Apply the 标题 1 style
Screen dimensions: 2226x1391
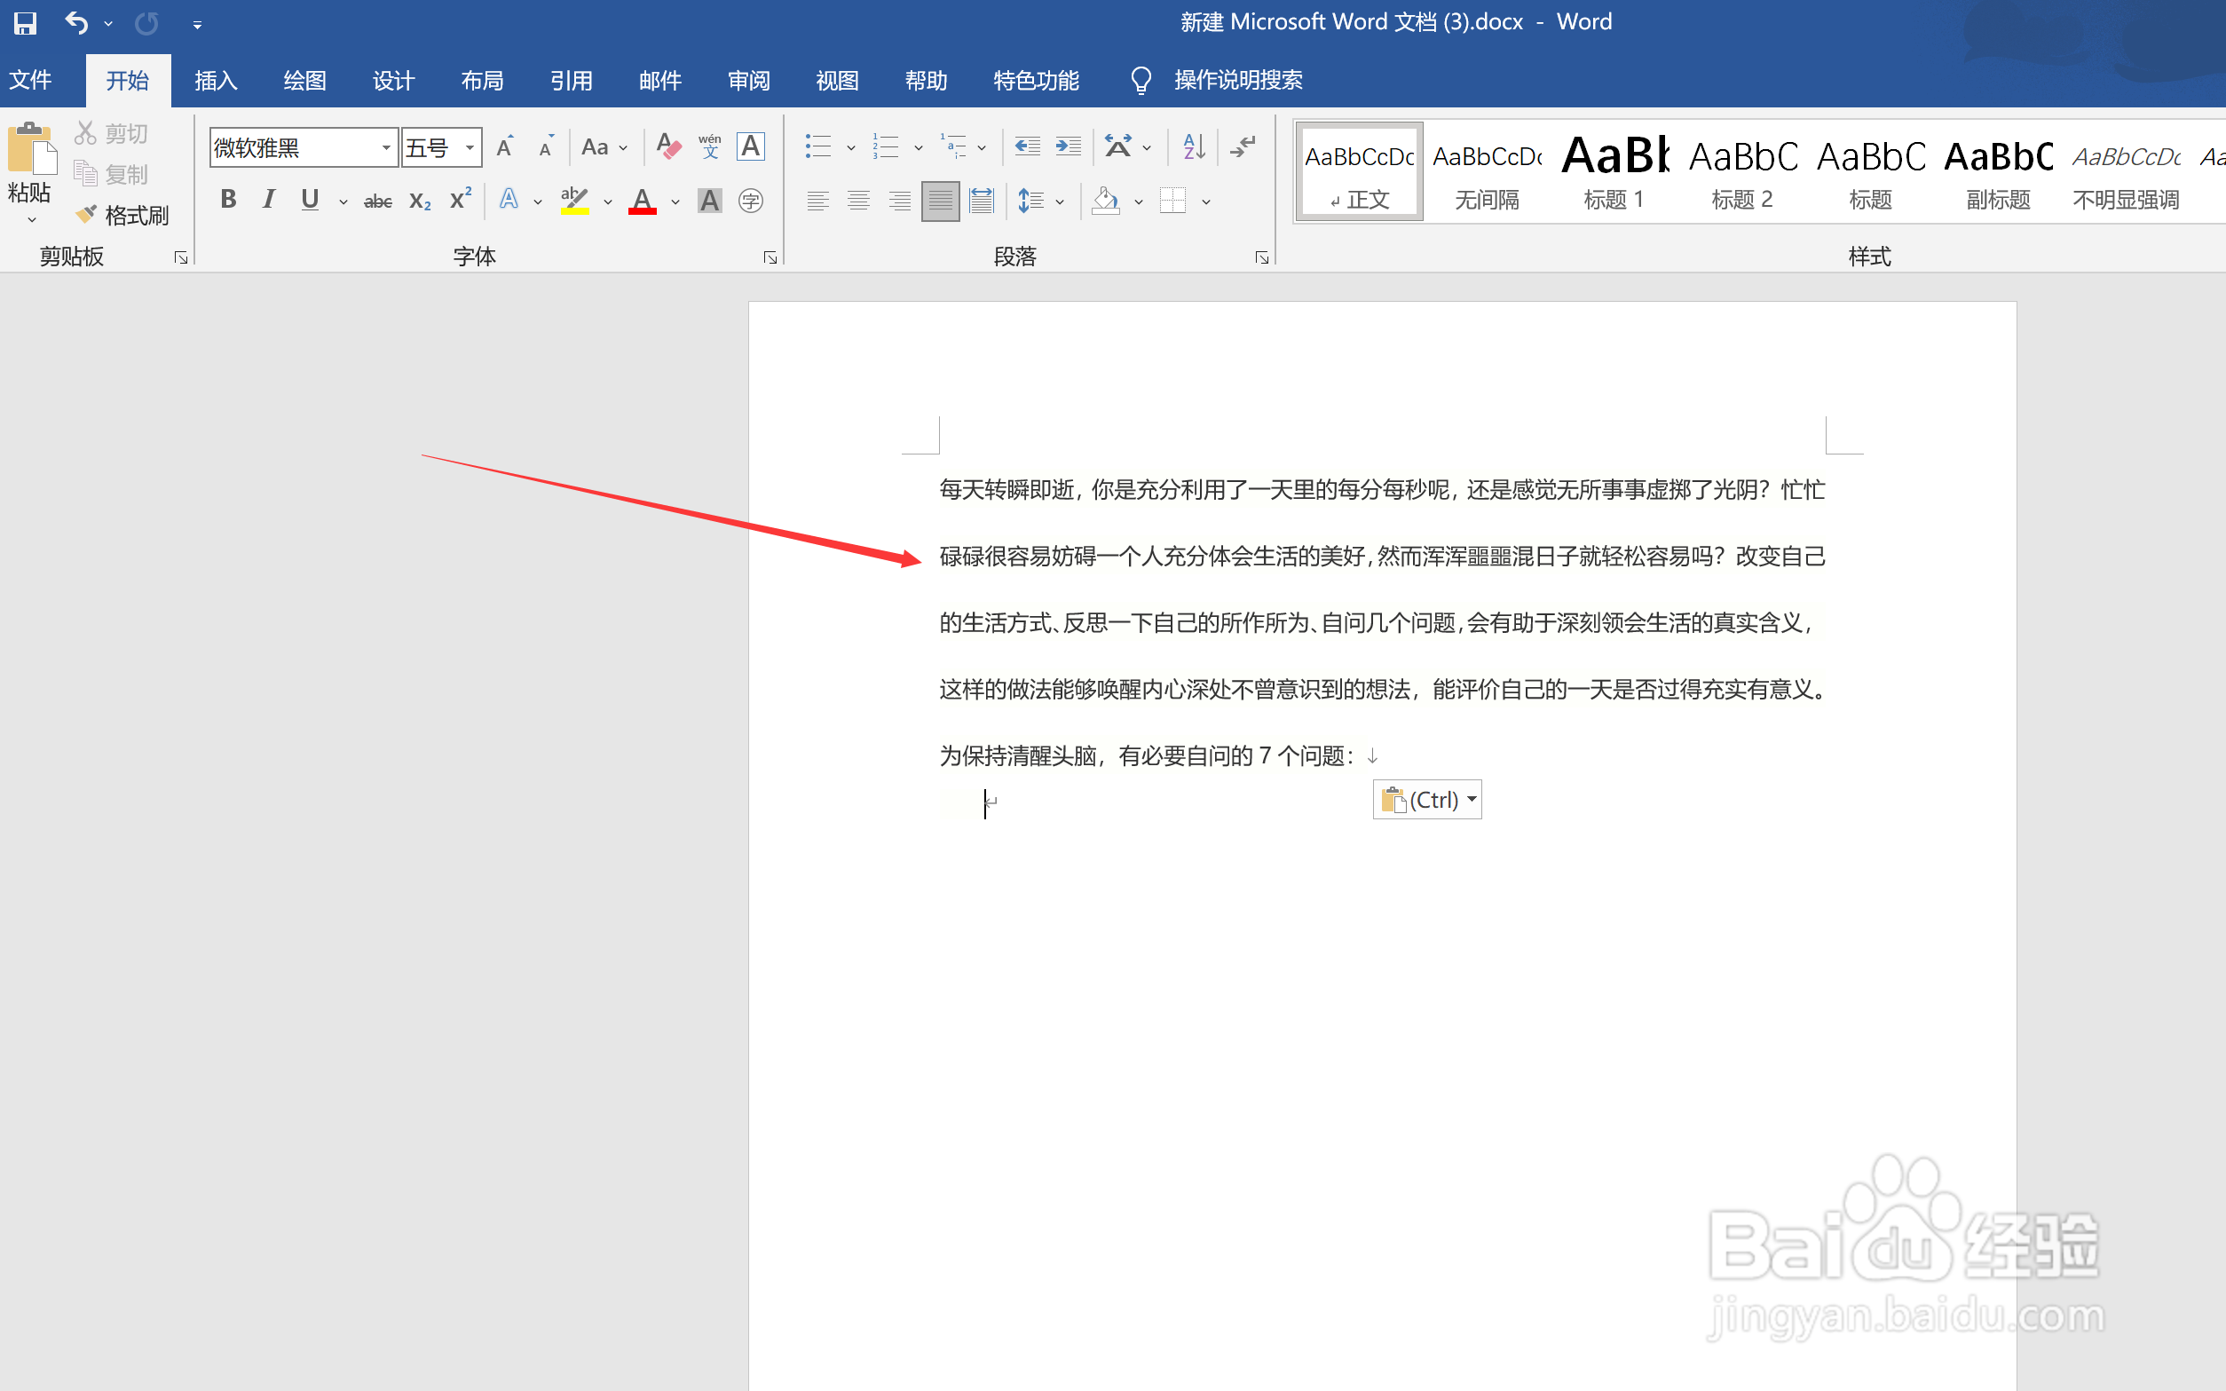coord(1614,172)
